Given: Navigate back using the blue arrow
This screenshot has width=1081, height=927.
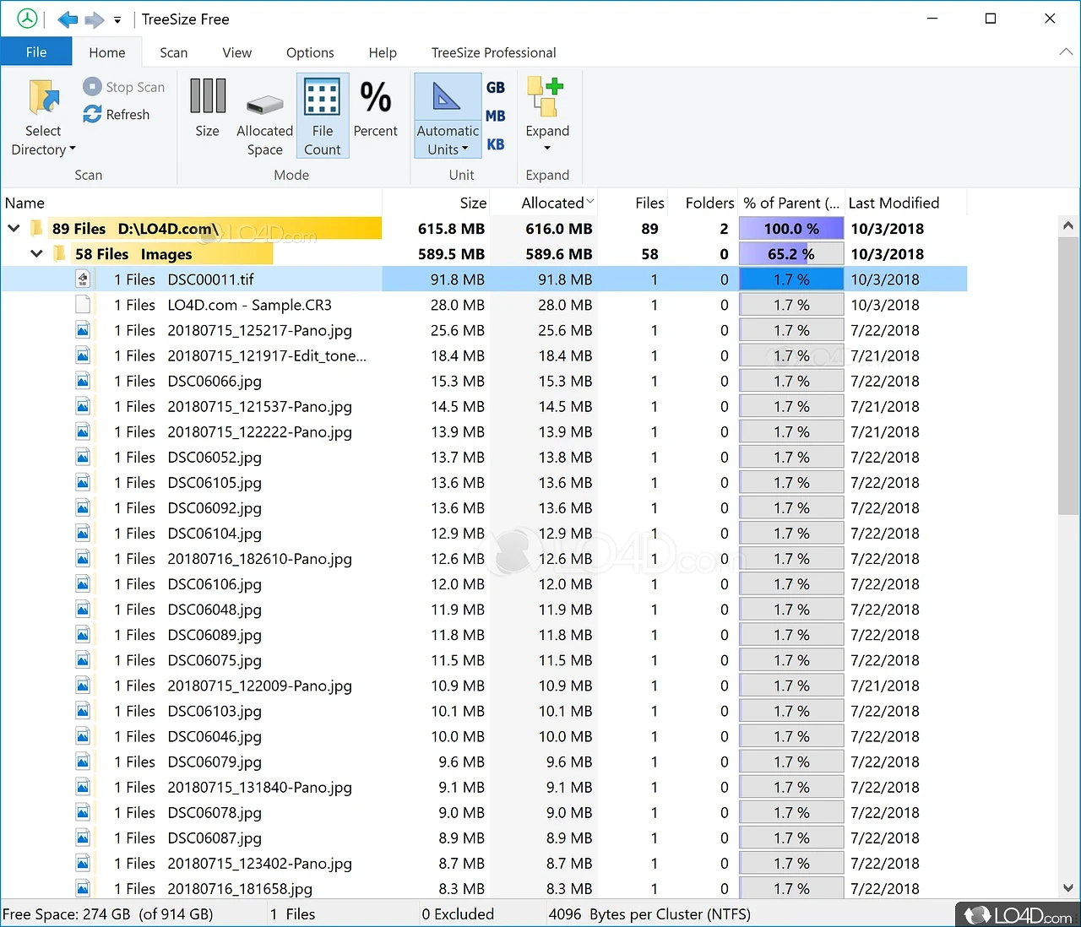Looking at the screenshot, I should click(68, 19).
